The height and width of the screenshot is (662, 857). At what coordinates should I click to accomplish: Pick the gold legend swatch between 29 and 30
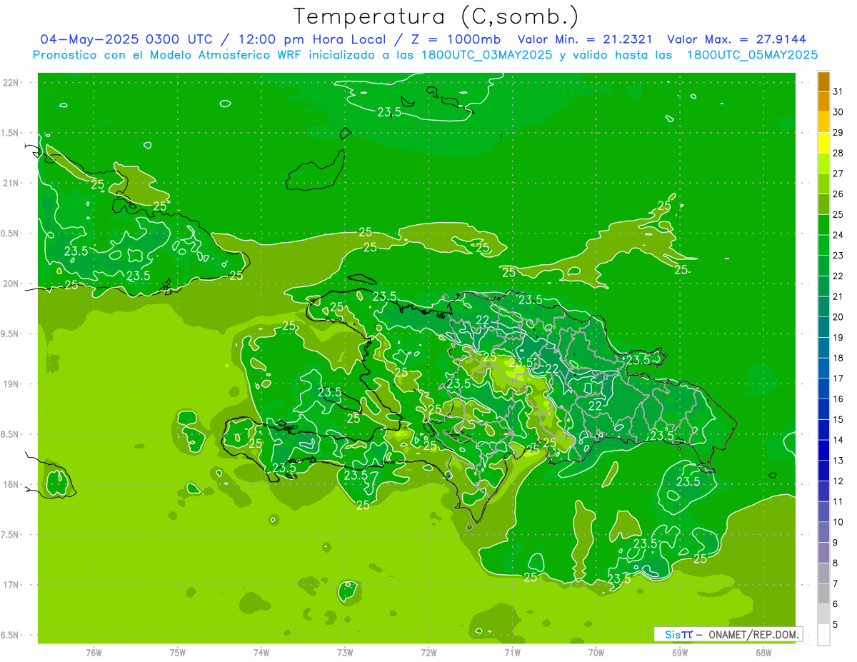coord(823,123)
